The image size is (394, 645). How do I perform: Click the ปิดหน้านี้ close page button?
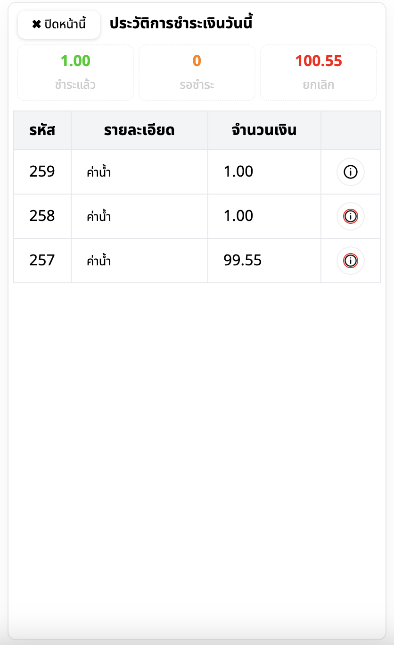pos(59,25)
